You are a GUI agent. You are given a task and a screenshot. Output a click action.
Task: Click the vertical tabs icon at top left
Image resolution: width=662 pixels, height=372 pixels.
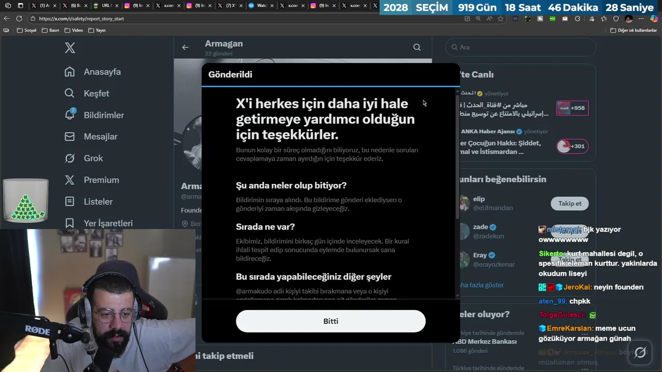20,6
